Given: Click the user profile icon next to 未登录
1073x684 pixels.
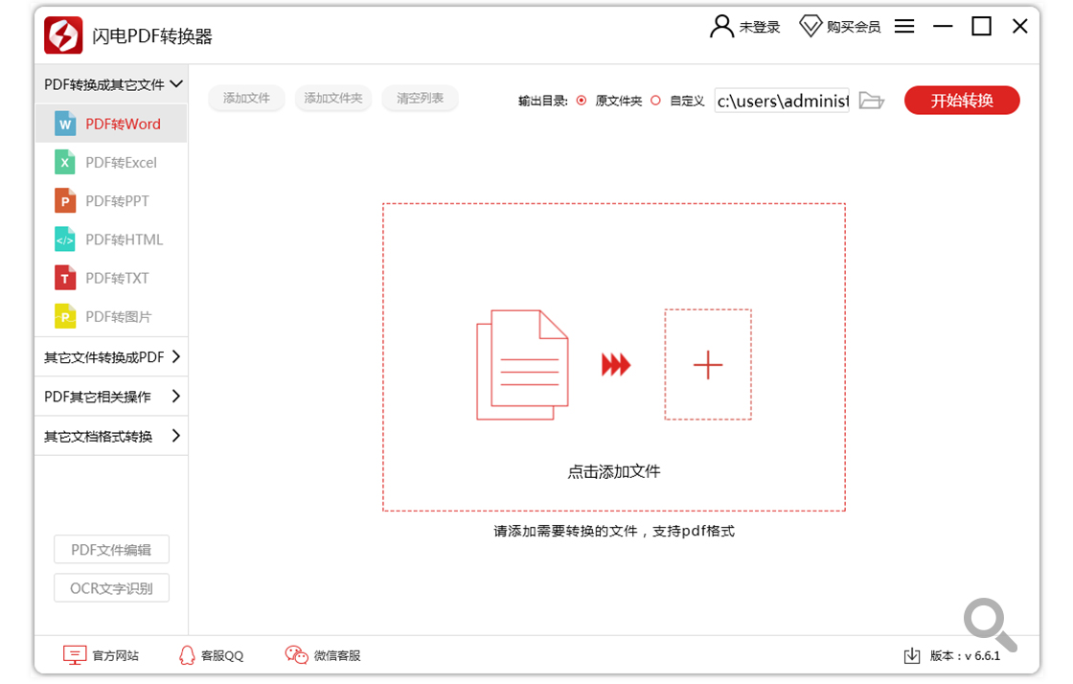Looking at the screenshot, I should (721, 27).
